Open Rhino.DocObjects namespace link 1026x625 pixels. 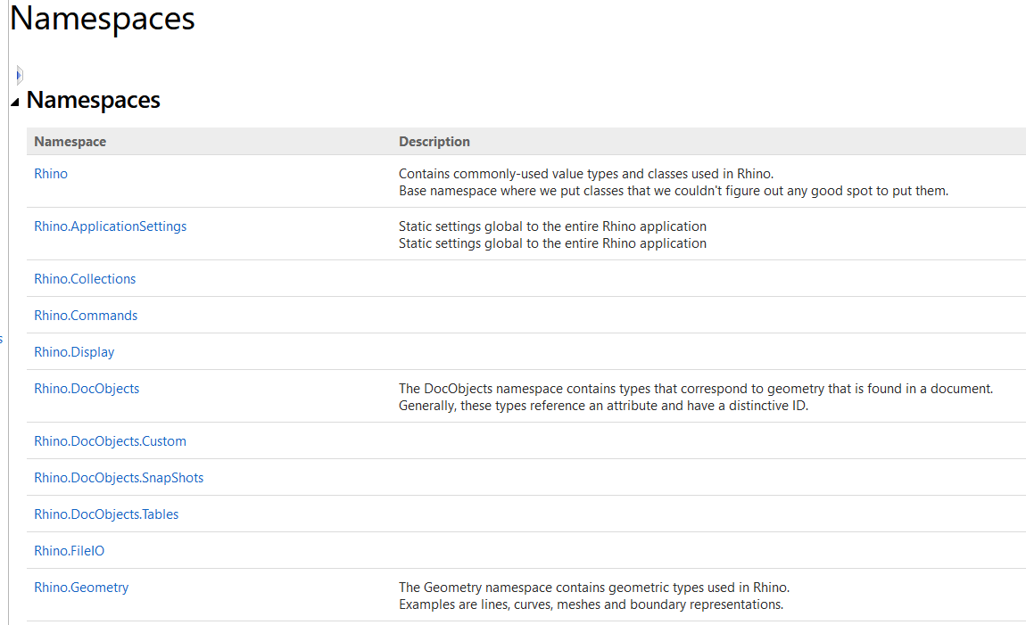tap(87, 389)
